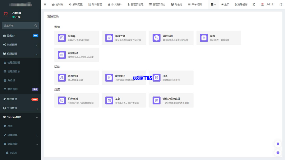This screenshot has width=285, height=160.
Task: Open the 普通拼团 group-buy icon
Action: (x=62, y=77)
